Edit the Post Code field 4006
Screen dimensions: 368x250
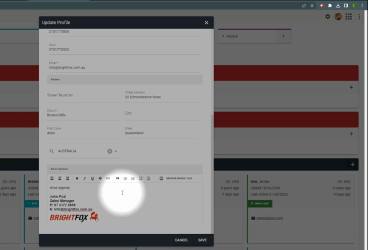(83, 133)
